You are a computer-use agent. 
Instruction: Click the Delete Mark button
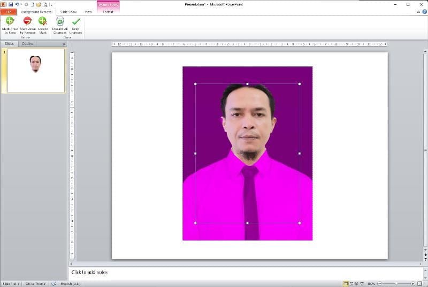pyautogui.click(x=43, y=25)
